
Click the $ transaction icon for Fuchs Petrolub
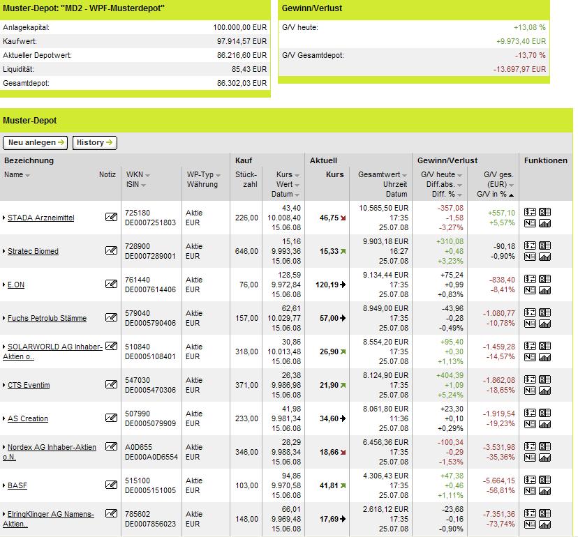point(530,312)
